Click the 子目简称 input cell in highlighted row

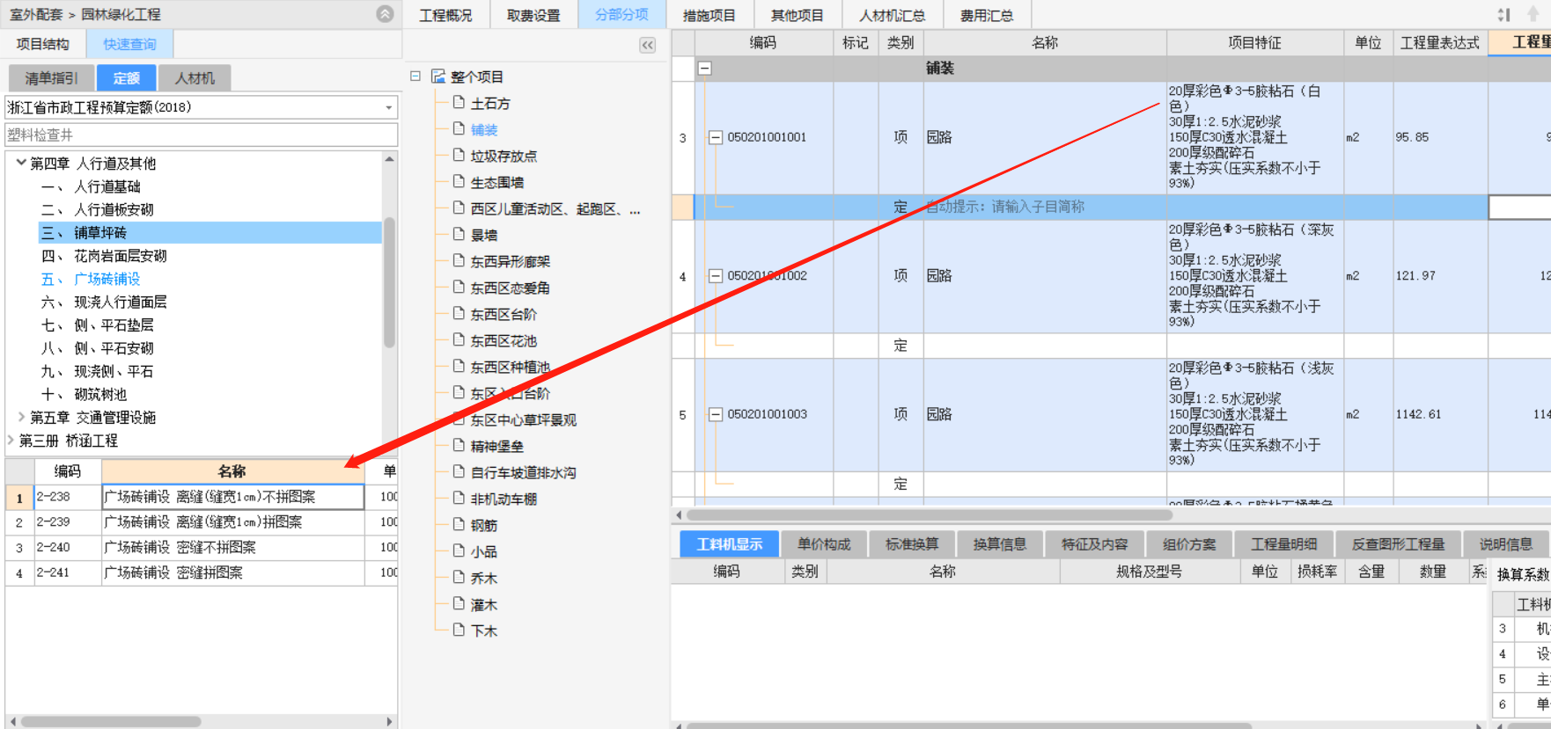1045,207
